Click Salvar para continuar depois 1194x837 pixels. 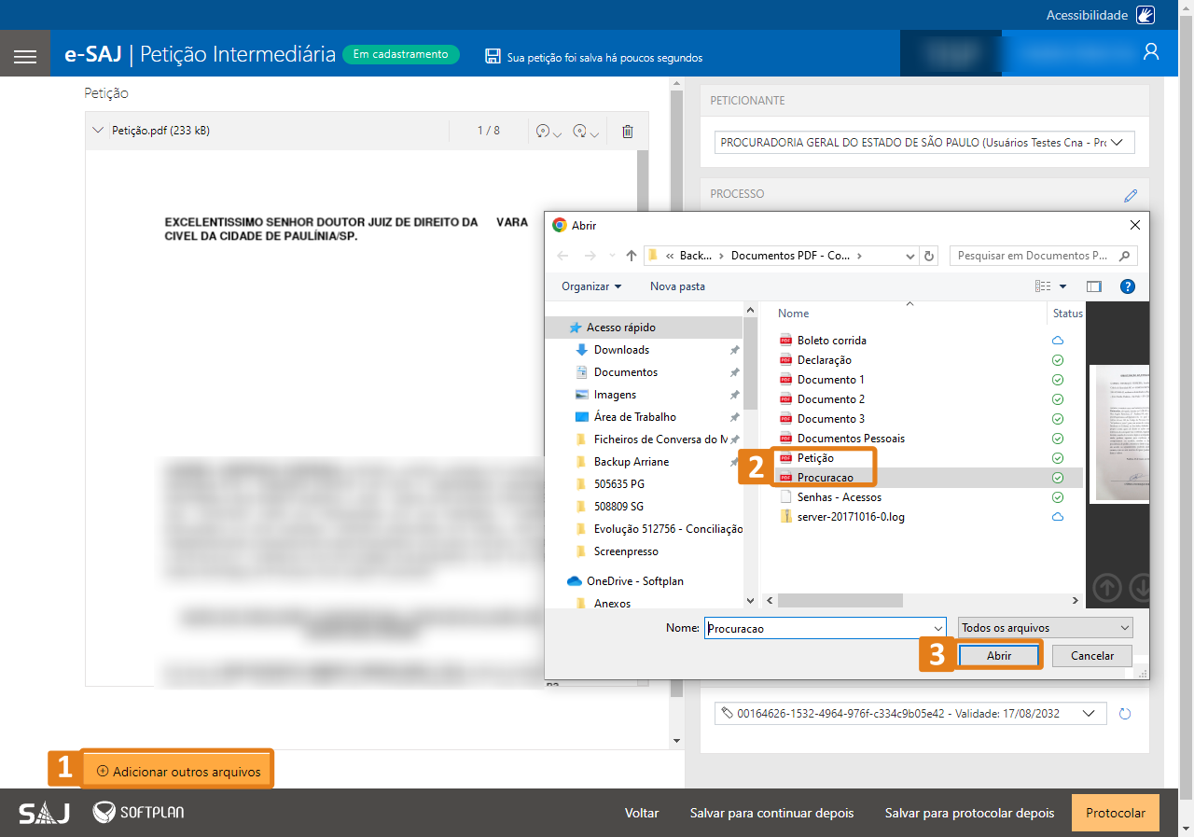(771, 813)
